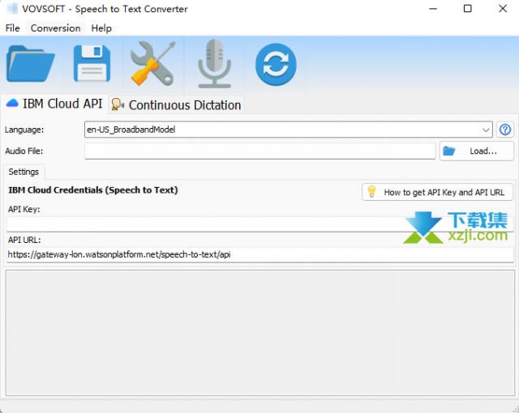The image size is (519, 413).
Task: Click the language help question mark icon
Action: tap(505, 130)
